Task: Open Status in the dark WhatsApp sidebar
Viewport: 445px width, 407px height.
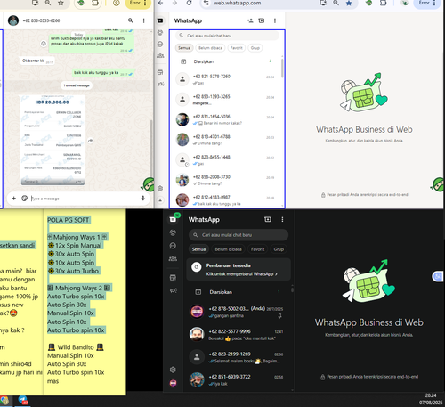Action: 173,232
